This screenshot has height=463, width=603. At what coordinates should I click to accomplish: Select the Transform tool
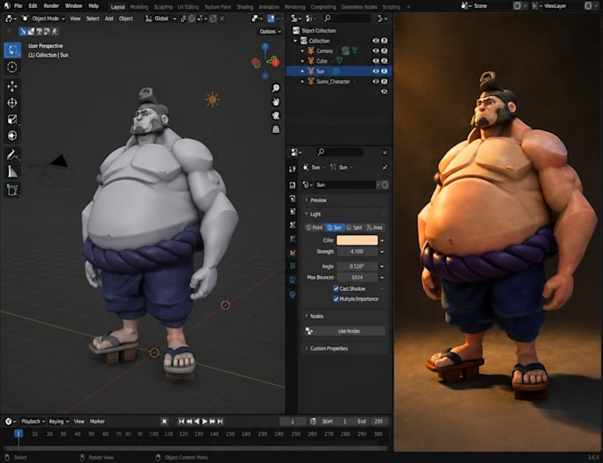pyautogui.click(x=12, y=136)
